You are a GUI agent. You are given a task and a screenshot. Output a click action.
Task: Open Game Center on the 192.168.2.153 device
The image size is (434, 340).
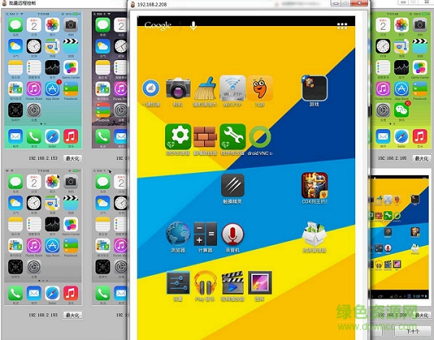point(71,67)
